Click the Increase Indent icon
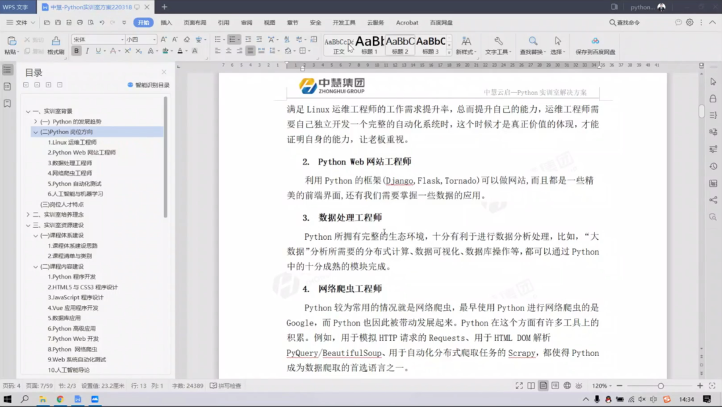The height and width of the screenshot is (407, 722). click(259, 40)
